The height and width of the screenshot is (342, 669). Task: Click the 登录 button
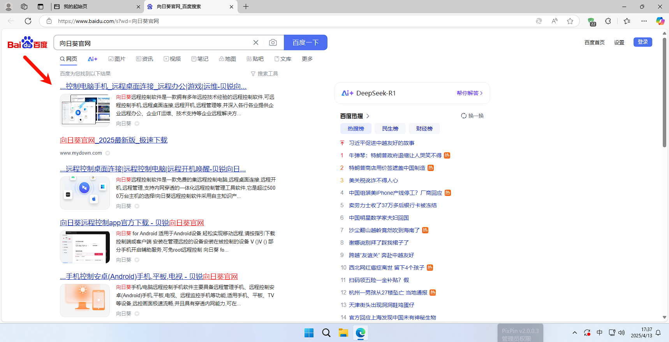click(643, 42)
